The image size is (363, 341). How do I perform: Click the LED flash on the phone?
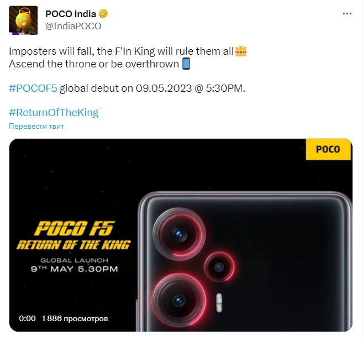pyautogui.click(x=219, y=302)
